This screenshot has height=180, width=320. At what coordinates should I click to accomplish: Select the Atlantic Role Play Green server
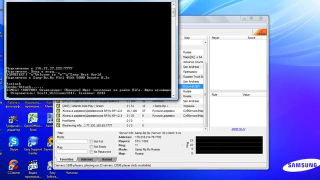click(129, 106)
